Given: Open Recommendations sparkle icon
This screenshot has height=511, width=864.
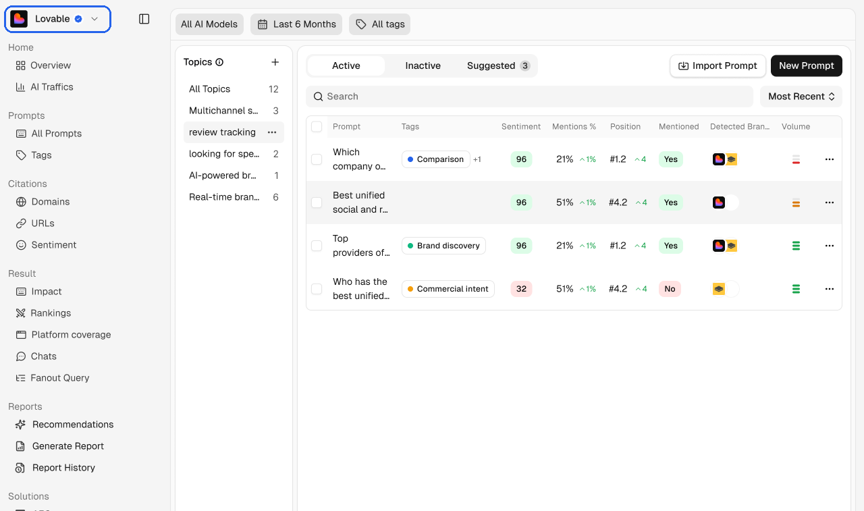Looking at the screenshot, I should coord(21,425).
